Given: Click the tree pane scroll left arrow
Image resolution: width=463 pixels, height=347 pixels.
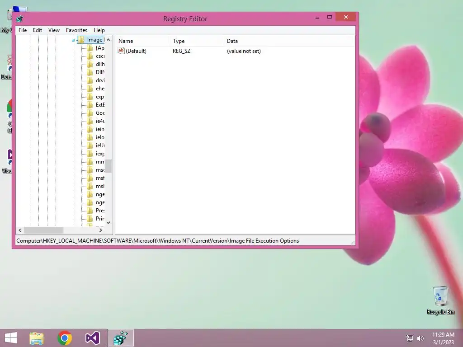Looking at the screenshot, I should 20,230.
